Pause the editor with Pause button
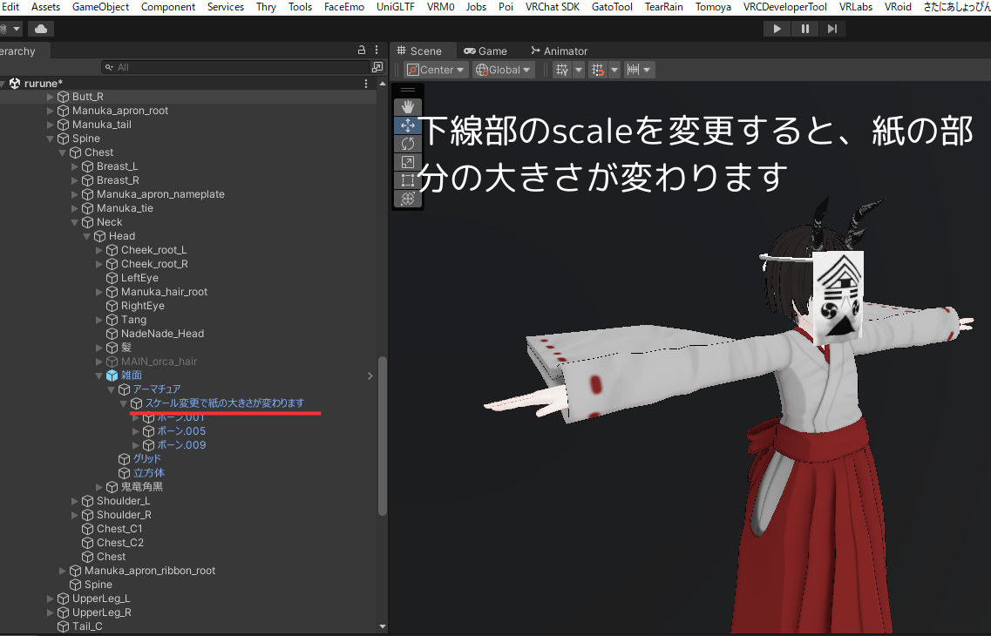 click(x=804, y=29)
